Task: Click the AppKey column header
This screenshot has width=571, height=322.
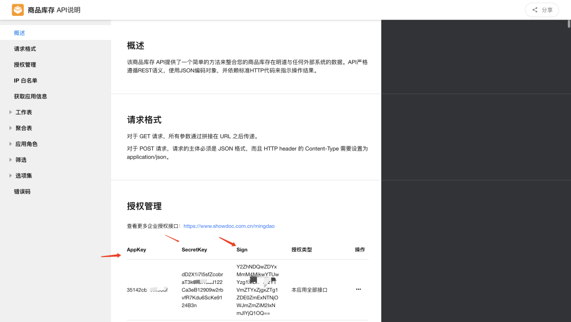Action: coord(136,250)
